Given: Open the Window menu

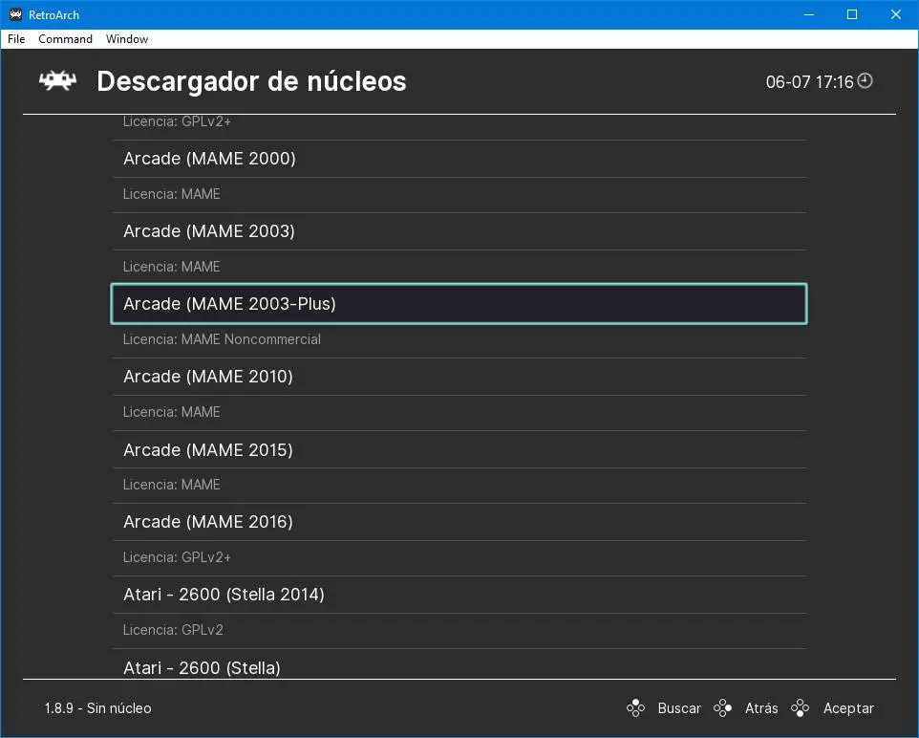Looking at the screenshot, I should pos(127,39).
